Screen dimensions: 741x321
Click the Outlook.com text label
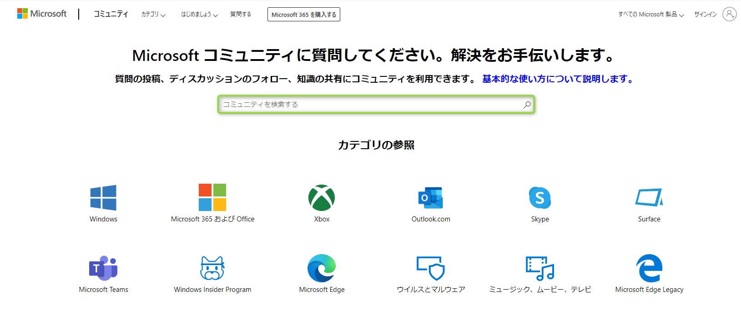click(431, 219)
